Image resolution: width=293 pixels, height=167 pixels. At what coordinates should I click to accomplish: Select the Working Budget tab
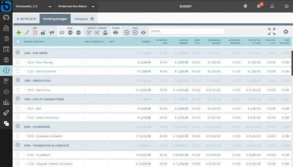click(55, 19)
